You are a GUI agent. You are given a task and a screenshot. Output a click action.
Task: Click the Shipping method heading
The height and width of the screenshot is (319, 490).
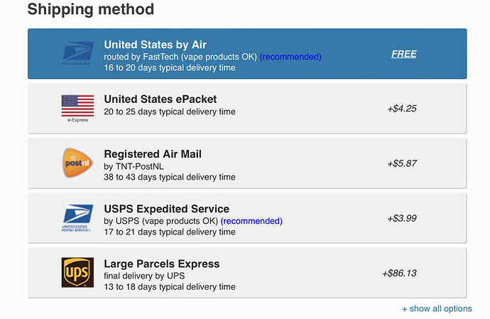coord(91,9)
